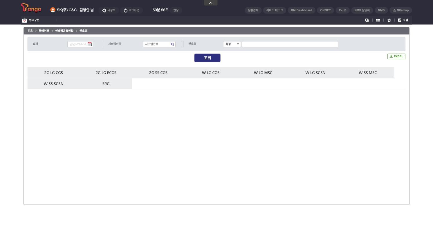
Task: Open the E-JIS link
Action: pos(343,10)
